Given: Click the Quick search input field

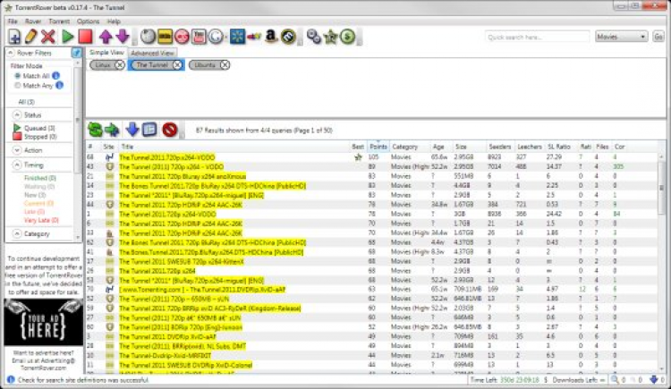Looking at the screenshot, I should (x=537, y=38).
